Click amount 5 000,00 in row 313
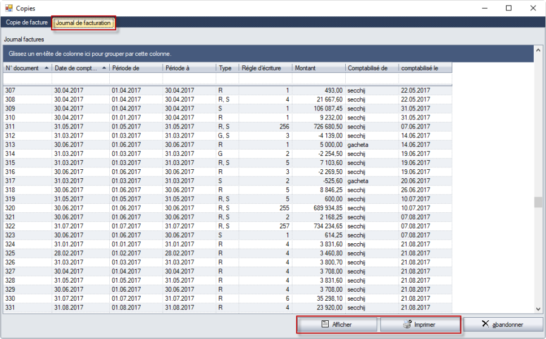Viewport: 546px width, 339px height. pos(331,145)
